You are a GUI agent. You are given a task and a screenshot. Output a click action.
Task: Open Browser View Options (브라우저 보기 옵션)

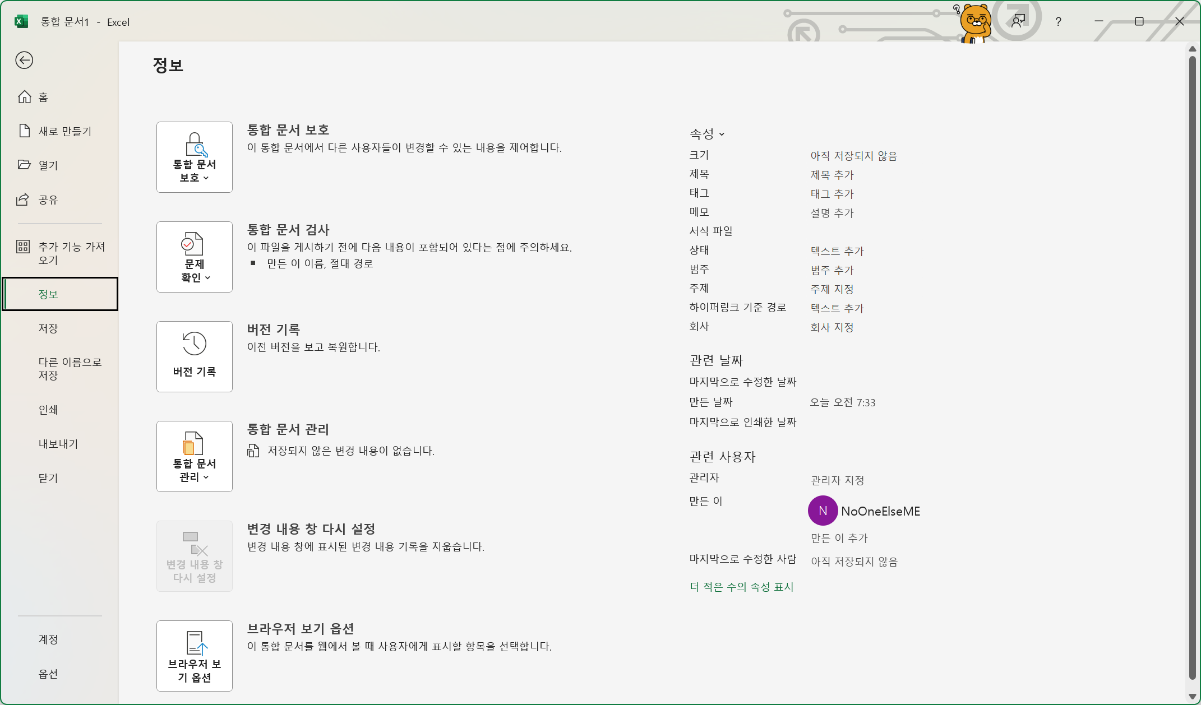(x=194, y=656)
